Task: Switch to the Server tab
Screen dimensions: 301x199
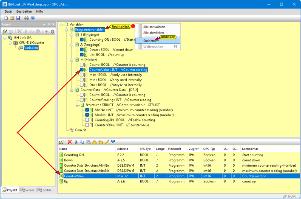Action: pos(28,190)
